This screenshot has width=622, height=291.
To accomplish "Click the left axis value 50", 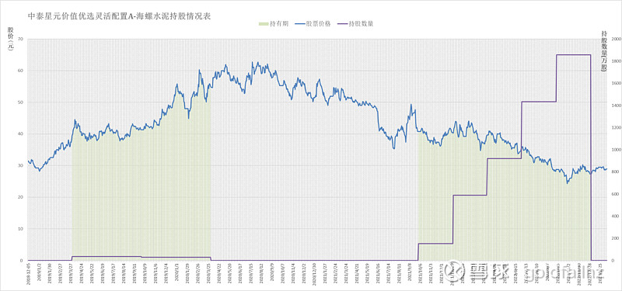I will (x=21, y=102).
